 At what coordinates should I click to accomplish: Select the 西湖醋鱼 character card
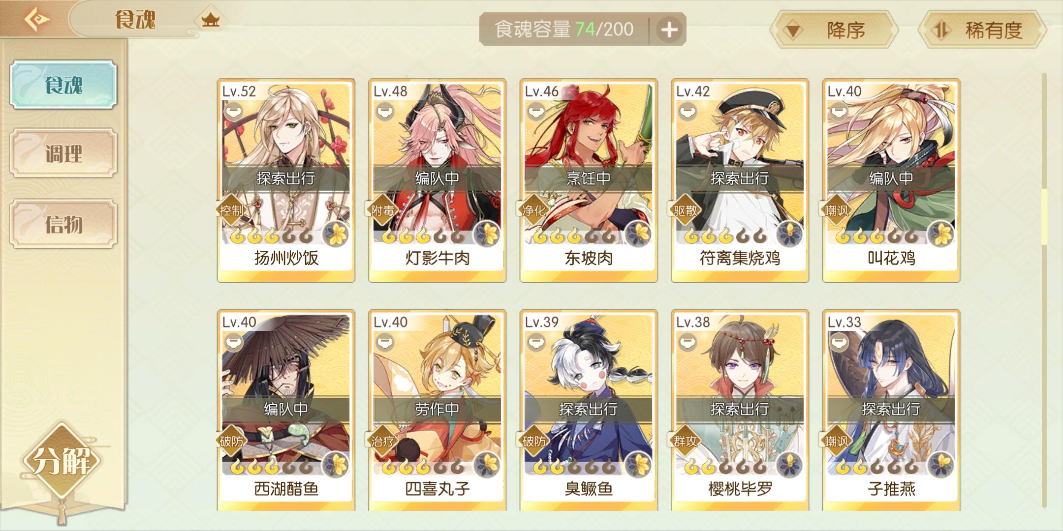pyautogui.click(x=286, y=411)
